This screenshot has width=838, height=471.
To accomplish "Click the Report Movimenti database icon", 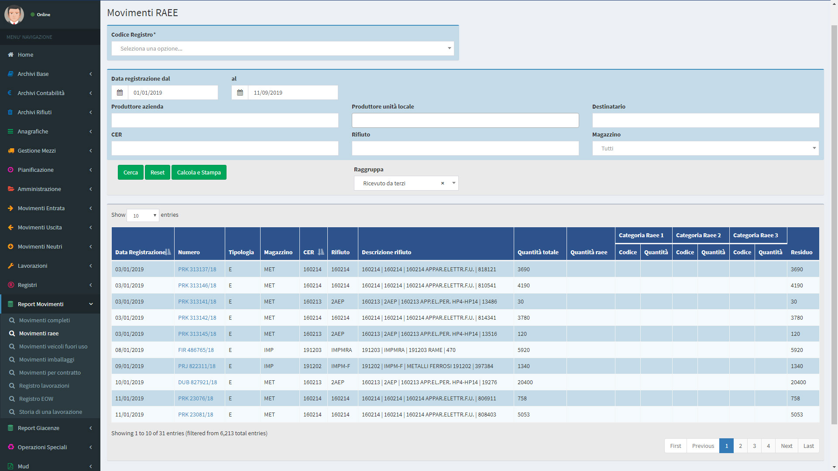I will click(x=10, y=304).
